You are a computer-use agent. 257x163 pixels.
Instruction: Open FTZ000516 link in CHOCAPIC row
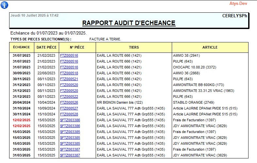(x=69, y=67)
